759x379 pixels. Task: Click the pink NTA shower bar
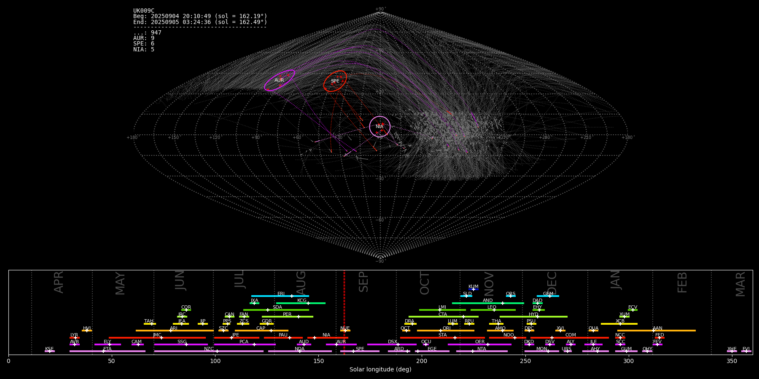(x=482, y=351)
